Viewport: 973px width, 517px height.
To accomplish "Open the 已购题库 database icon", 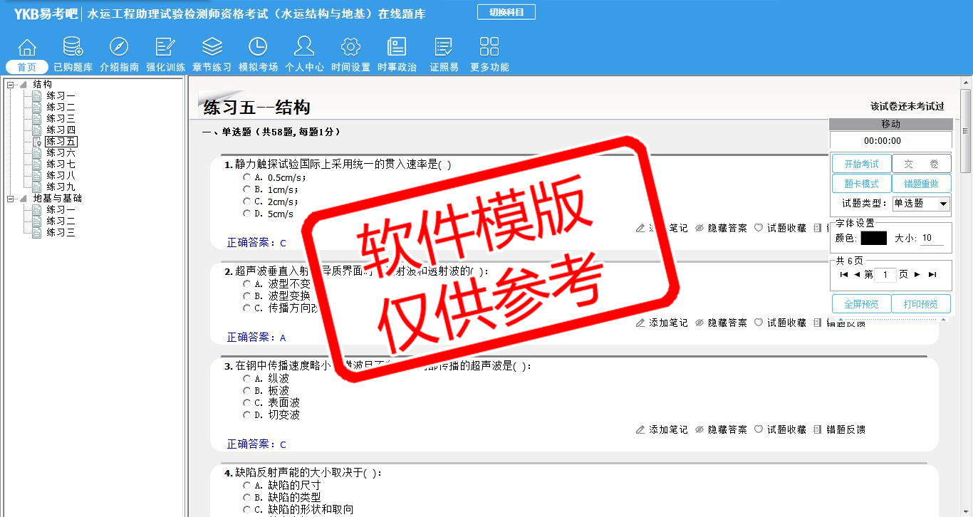I will (73, 47).
